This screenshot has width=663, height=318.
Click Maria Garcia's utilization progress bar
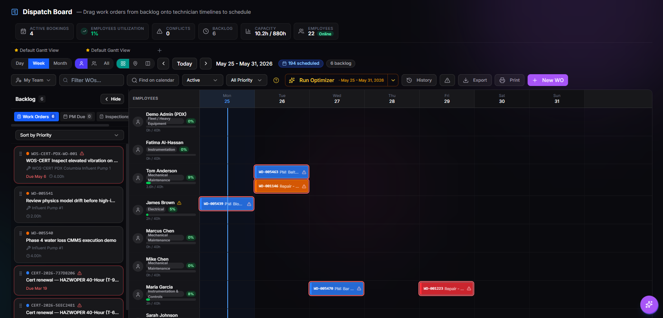(171, 300)
